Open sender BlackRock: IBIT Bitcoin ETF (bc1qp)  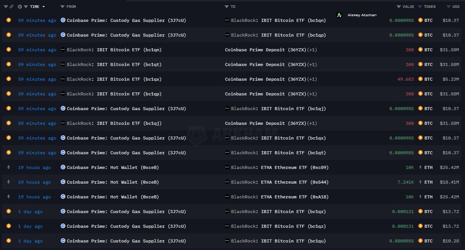[114, 94]
